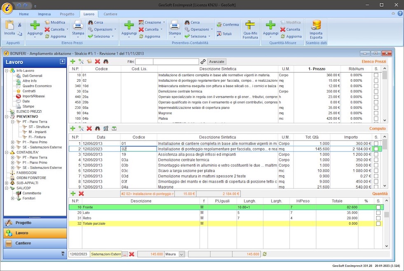Toggle checkbox for Computo row 6 Scavo a larga sezione
Image resolution: width=404 pixels, height=271 pixels.
point(376,170)
